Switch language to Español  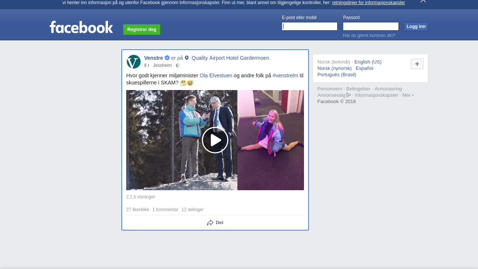pyautogui.click(x=364, y=68)
